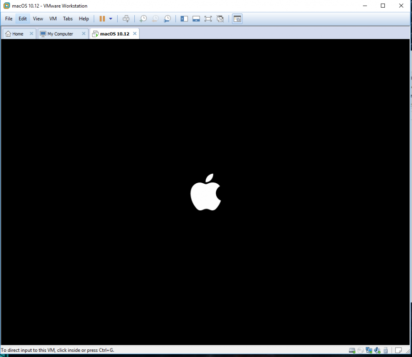This screenshot has height=357, width=412.
Task: Click inside the VM display with Apple logo
Action: pyautogui.click(x=205, y=192)
